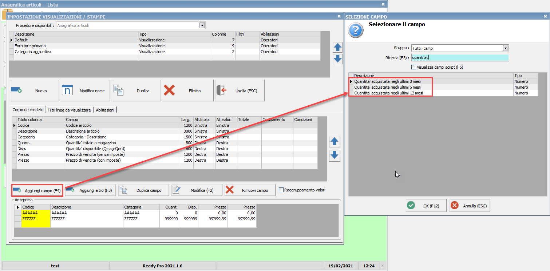Select Prezzo di vendita (senza imposte) row

(165, 154)
